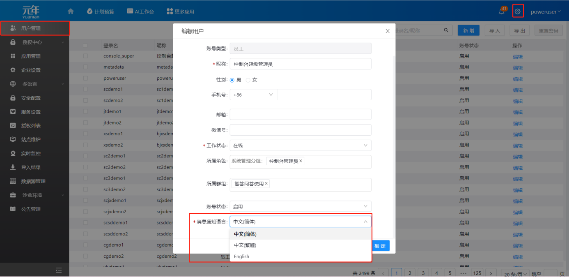
Task: Expand the 工作状态 dropdown
Action: [x=300, y=145]
